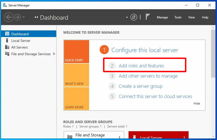Open the Manage menu
The height and width of the screenshot is (140, 217).
[x=162, y=17]
